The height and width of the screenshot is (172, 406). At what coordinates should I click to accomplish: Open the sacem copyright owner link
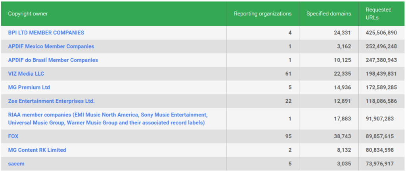click(16, 164)
